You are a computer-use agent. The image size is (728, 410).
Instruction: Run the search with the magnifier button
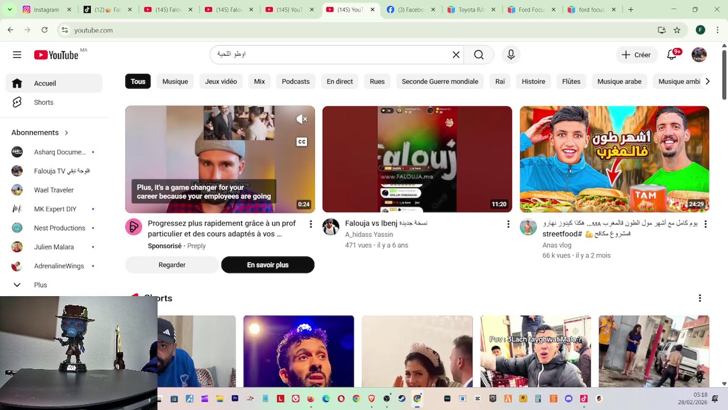click(479, 55)
